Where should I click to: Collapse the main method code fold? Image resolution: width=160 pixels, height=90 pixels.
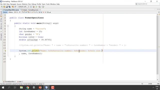point(8,26)
